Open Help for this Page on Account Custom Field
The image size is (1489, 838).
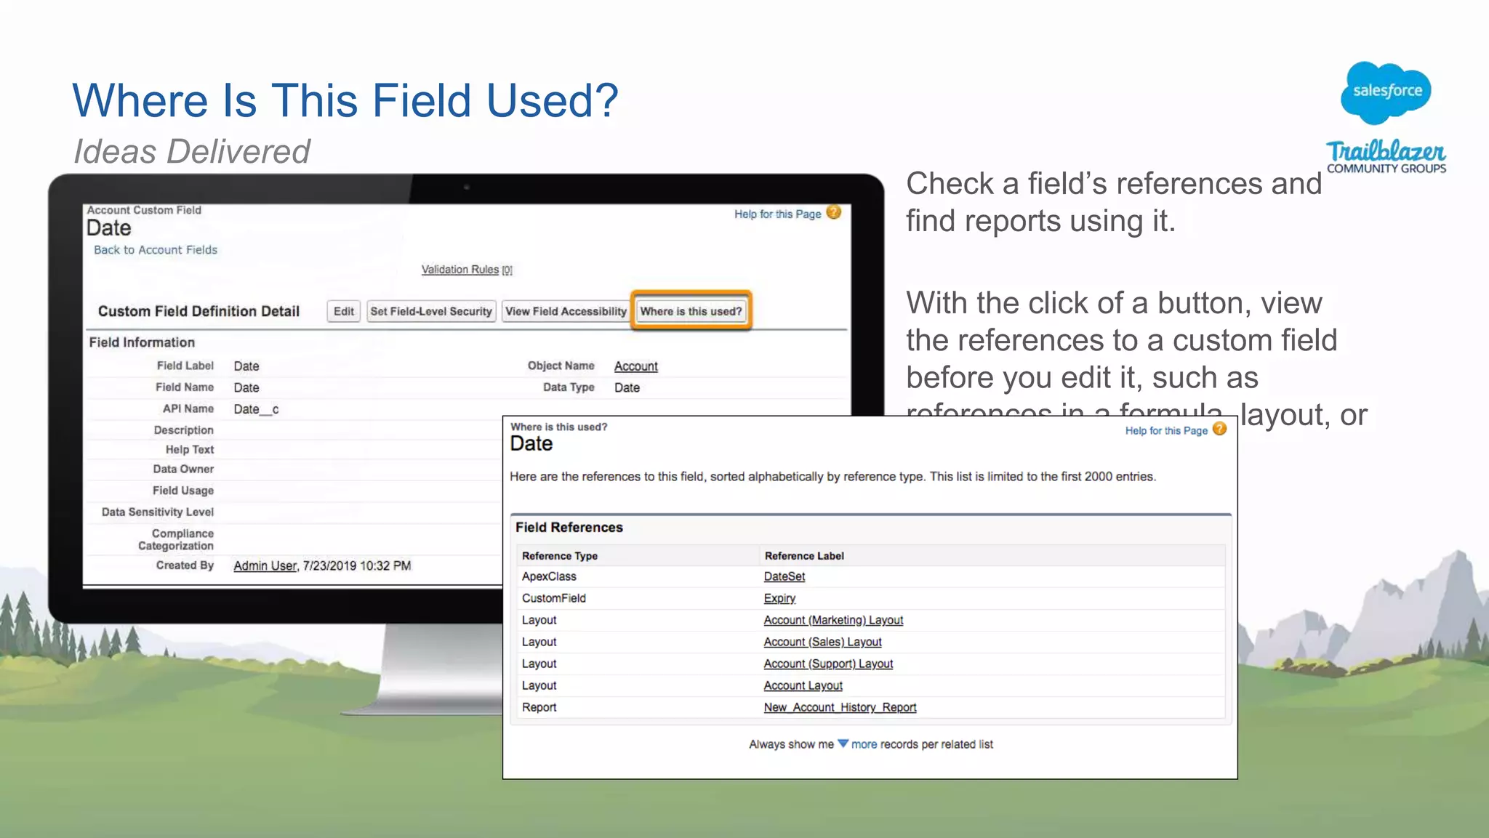(777, 214)
